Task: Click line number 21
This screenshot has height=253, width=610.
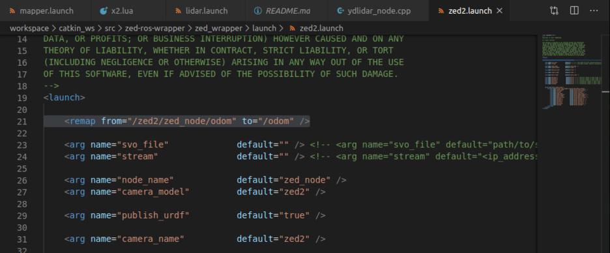Action: (x=22, y=121)
